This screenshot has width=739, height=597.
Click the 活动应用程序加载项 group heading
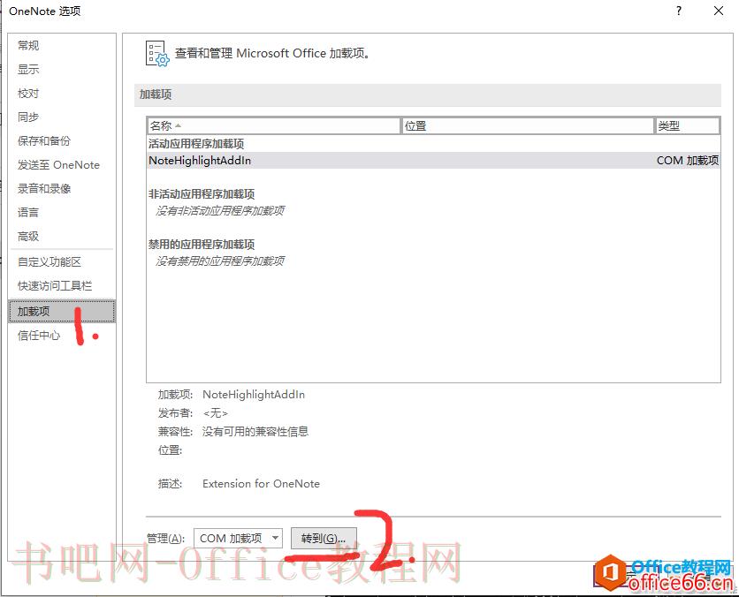click(x=196, y=144)
